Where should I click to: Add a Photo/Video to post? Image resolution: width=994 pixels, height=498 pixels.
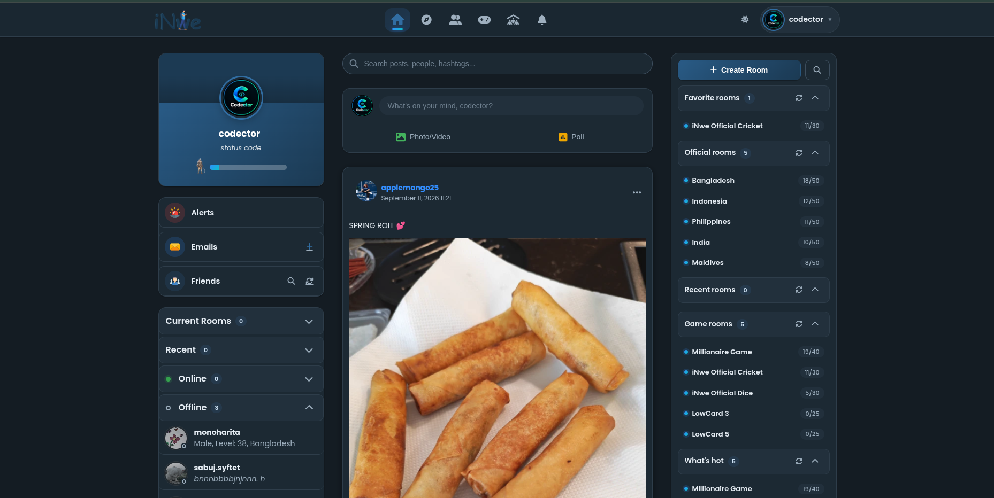tap(423, 137)
